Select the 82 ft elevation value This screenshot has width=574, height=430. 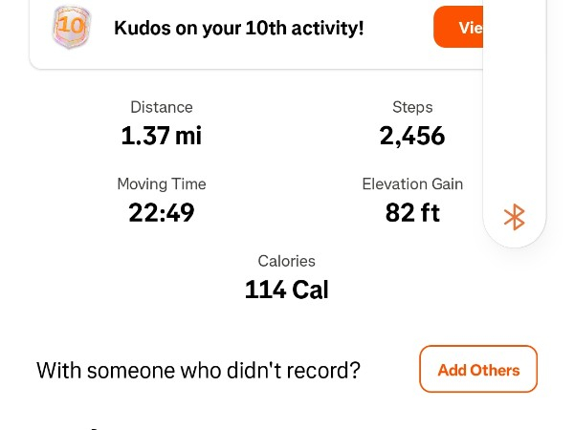click(412, 212)
